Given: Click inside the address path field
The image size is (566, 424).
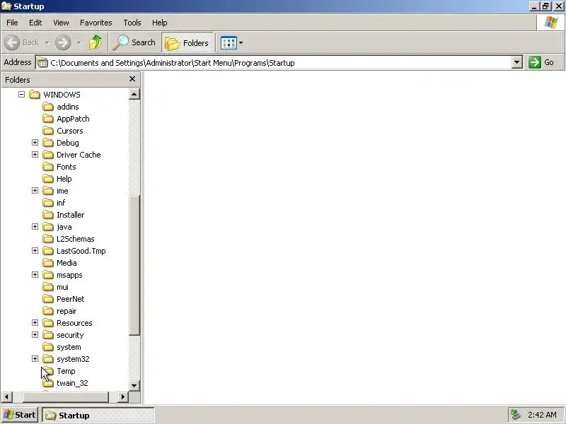Looking at the screenshot, I should coord(274,63).
